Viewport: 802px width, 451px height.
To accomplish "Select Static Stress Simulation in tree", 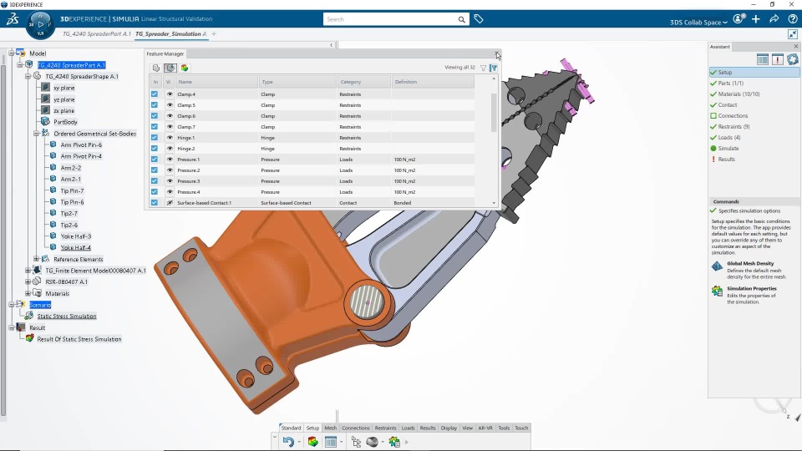I will pyautogui.click(x=67, y=316).
